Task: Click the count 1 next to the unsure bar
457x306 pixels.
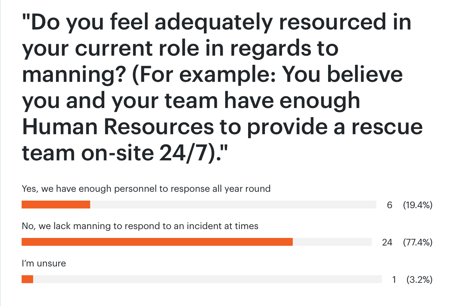Action: click(x=394, y=280)
